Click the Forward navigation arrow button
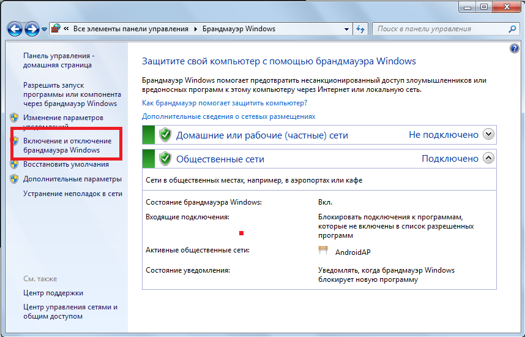The width and height of the screenshot is (525, 337). pyautogui.click(x=32, y=29)
